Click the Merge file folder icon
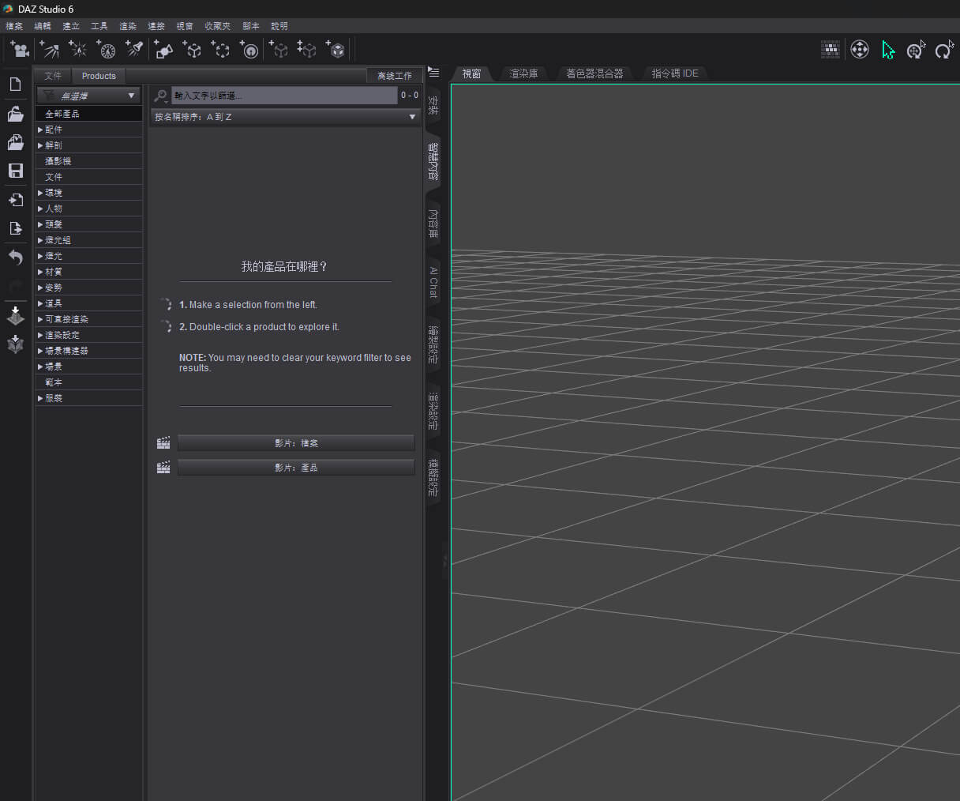Viewport: 960px width, 801px height. tap(15, 142)
